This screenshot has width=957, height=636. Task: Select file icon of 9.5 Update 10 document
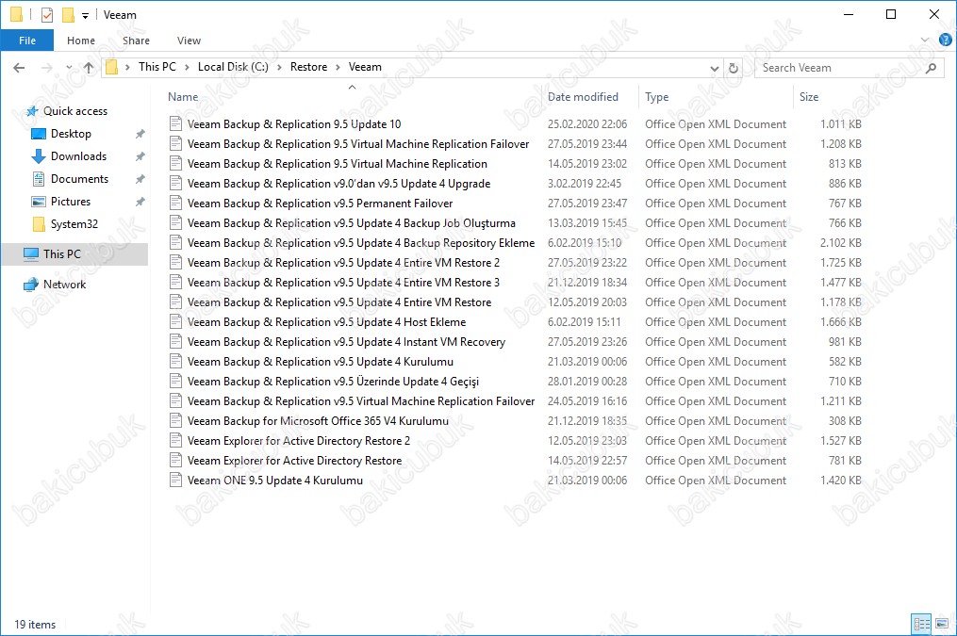175,123
